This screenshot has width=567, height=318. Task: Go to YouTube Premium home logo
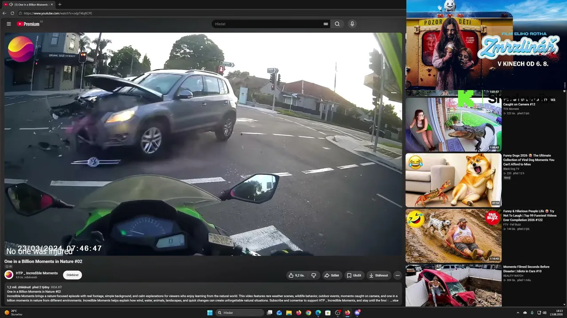tap(29, 24)
